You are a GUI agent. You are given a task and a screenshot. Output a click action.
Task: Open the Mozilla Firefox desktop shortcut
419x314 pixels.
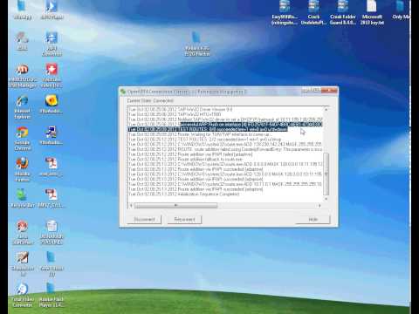22,169
